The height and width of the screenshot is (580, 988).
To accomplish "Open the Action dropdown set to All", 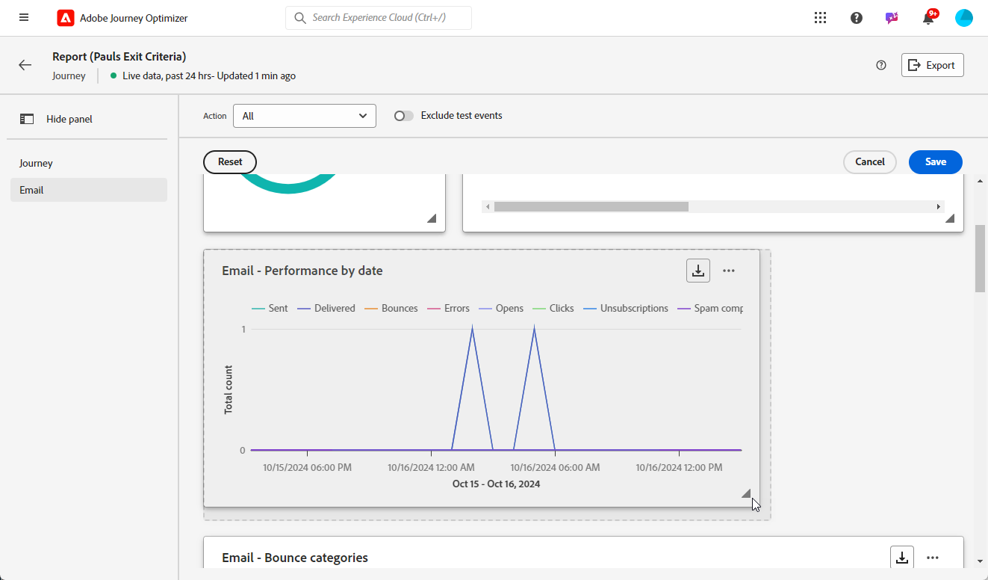I will (305, 116).
